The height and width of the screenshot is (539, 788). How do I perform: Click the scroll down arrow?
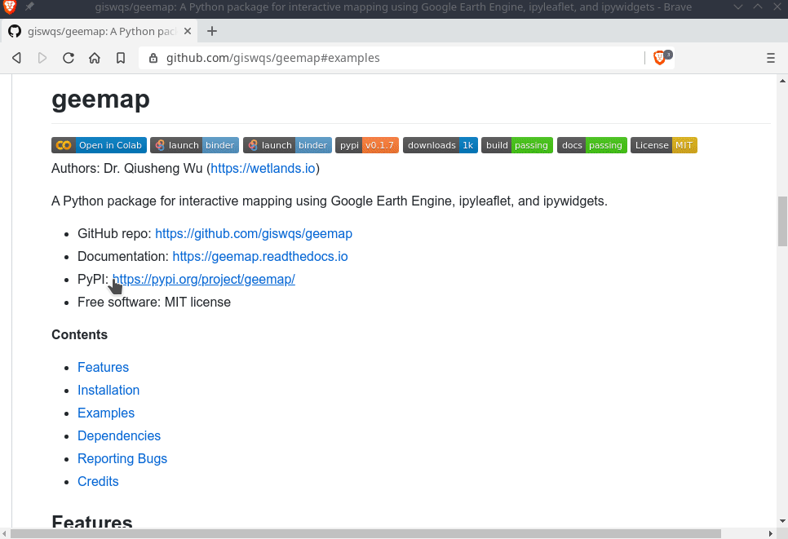(x=782, y=521)
